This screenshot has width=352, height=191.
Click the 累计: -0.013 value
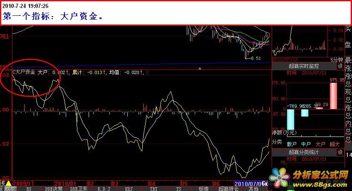89,72
